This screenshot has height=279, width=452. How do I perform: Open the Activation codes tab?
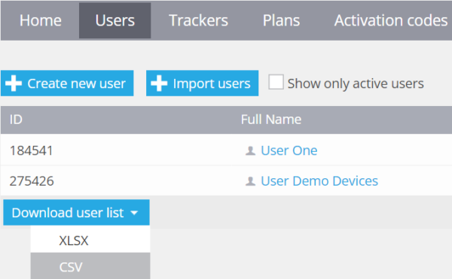[390, 20]
